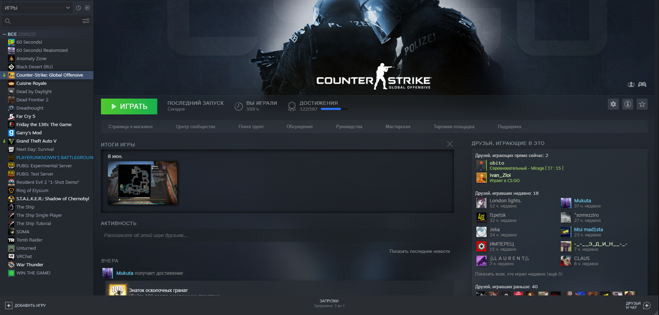Open friend Ivan_Zloi's profile
Viewport: 659px width, 315px height.
pos(498,177)
